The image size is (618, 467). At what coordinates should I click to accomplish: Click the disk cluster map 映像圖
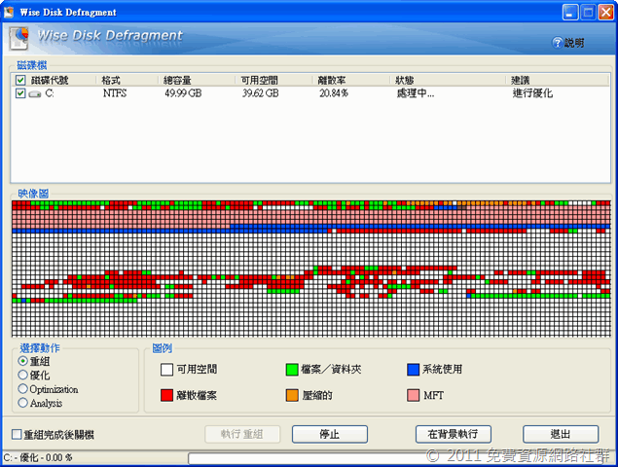311,269
